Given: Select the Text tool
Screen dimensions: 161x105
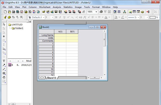Looking at the screenshot, I should pyautogui.click(x=4, y=61).
